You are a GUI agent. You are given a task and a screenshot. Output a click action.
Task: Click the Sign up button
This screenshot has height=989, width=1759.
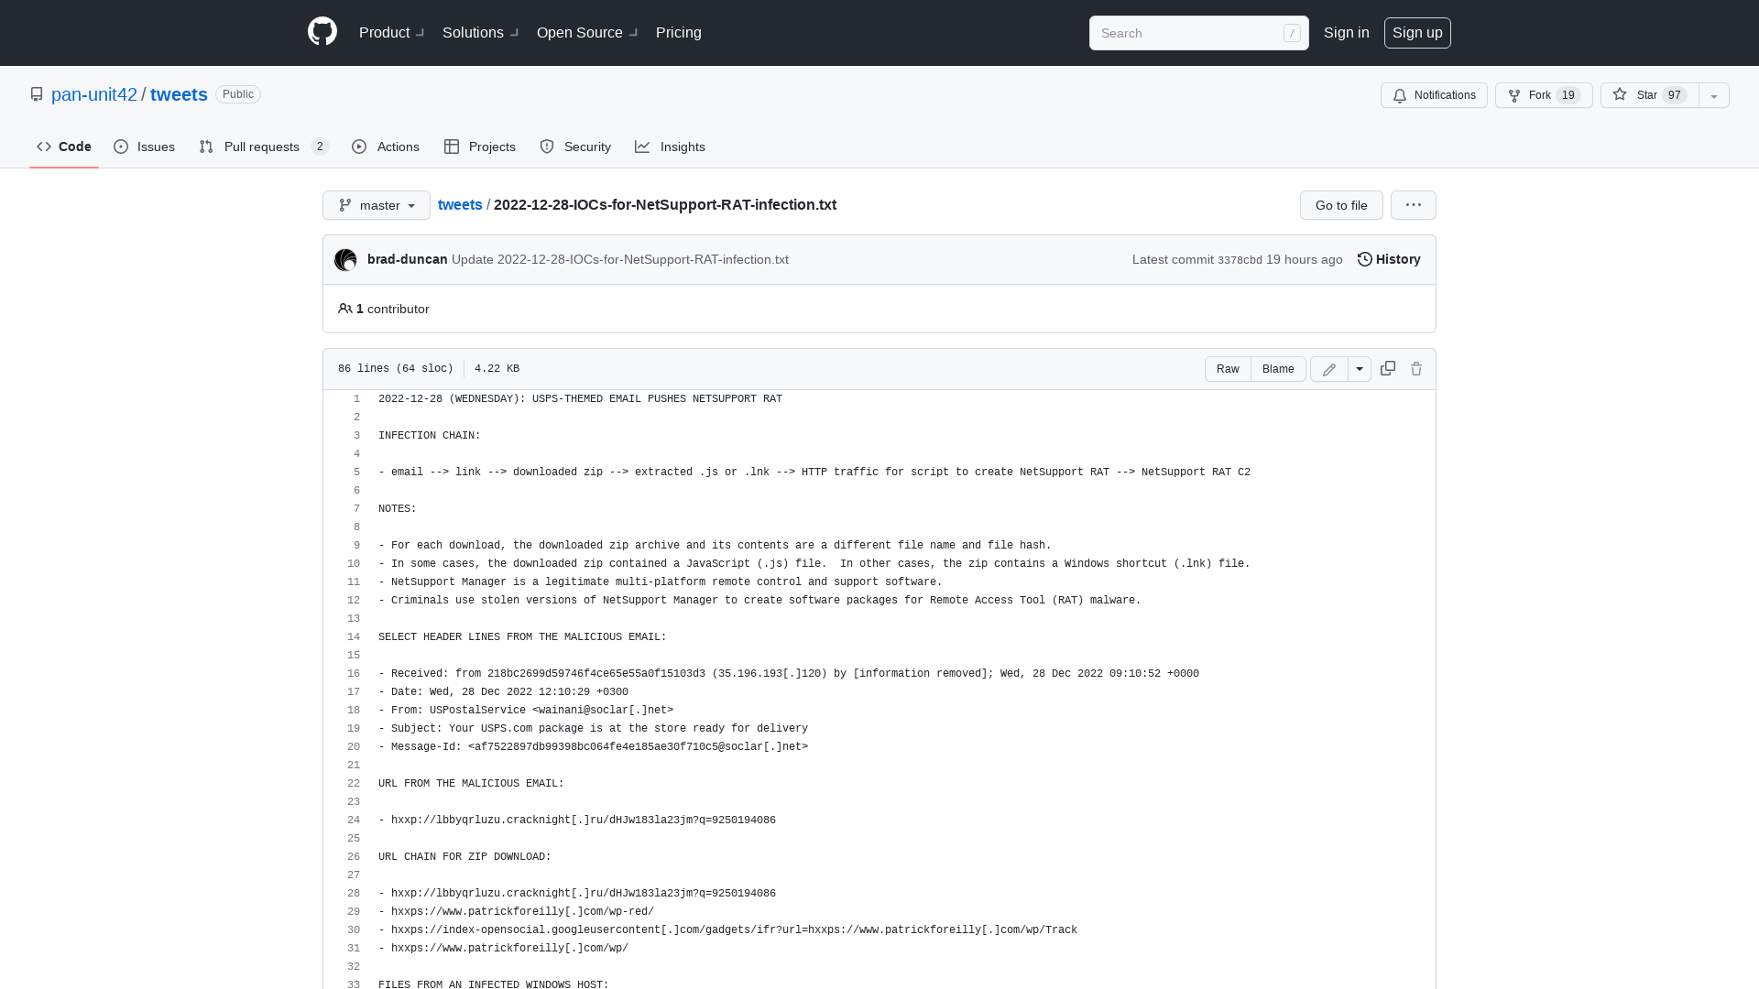[1417, 32]
